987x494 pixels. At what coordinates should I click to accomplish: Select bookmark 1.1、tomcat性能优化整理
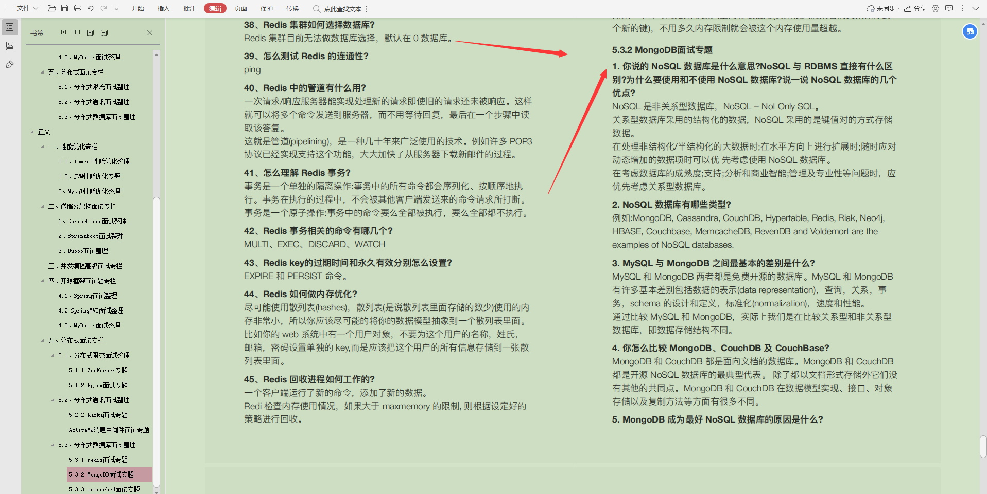click(94, 161)
